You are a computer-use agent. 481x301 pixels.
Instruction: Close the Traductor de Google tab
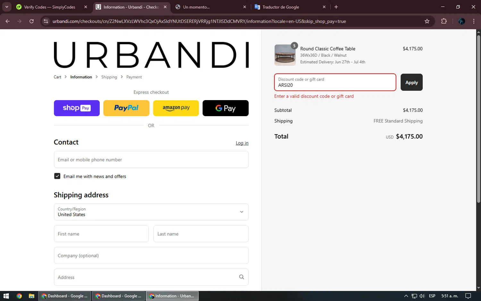pos(324,7)
